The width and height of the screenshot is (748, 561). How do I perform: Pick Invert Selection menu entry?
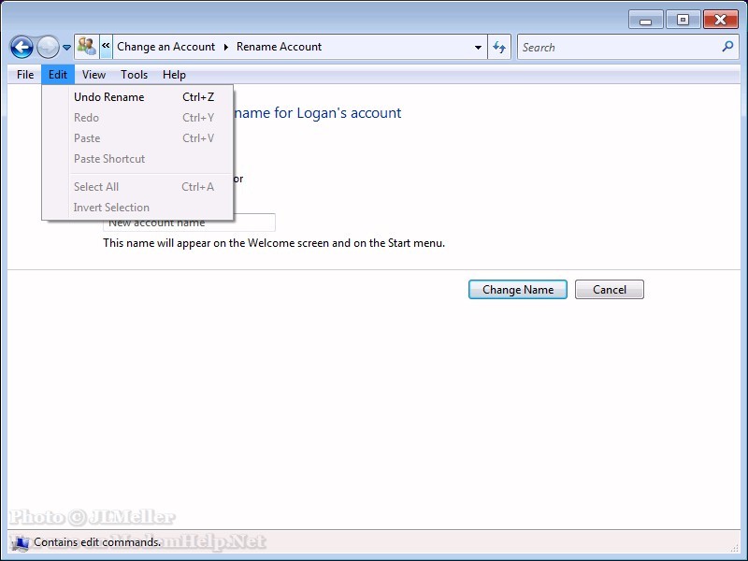(x=137, y=207)
